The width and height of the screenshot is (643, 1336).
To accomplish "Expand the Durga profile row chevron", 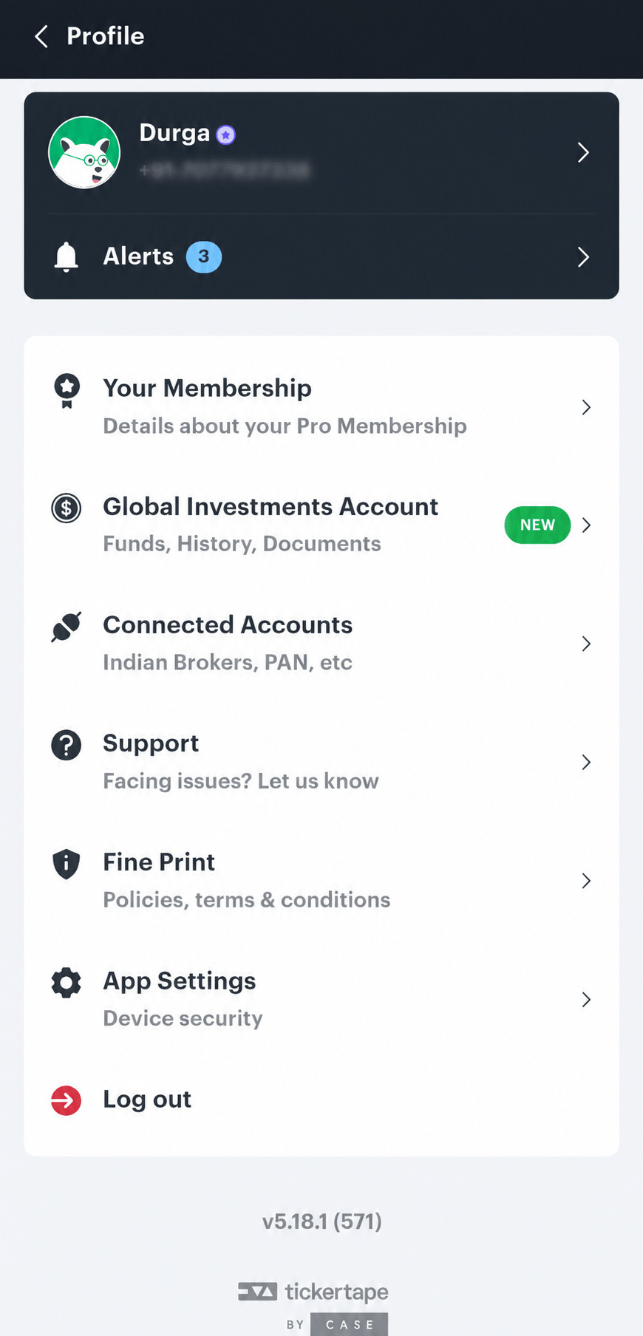I will click(583, 152).
